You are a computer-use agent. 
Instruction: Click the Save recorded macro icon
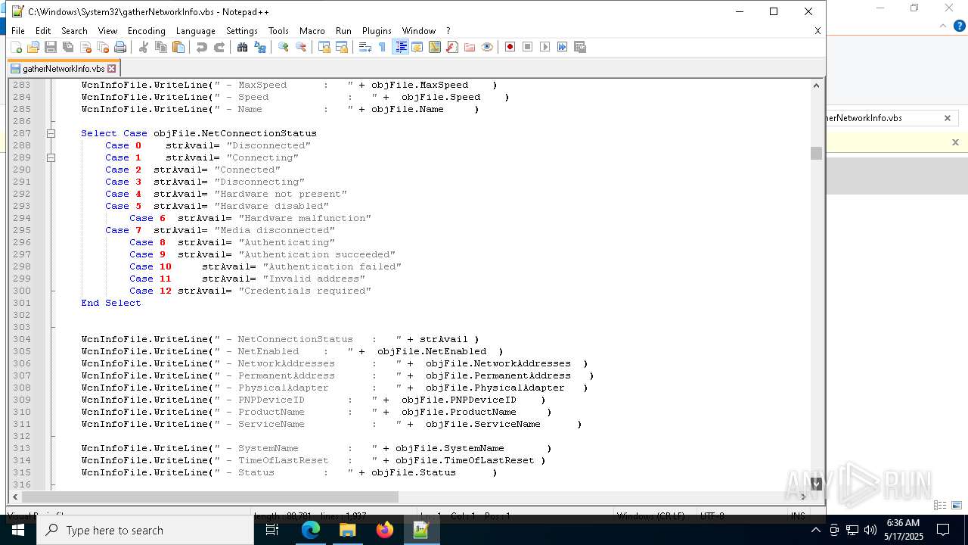tap(580, 47)
